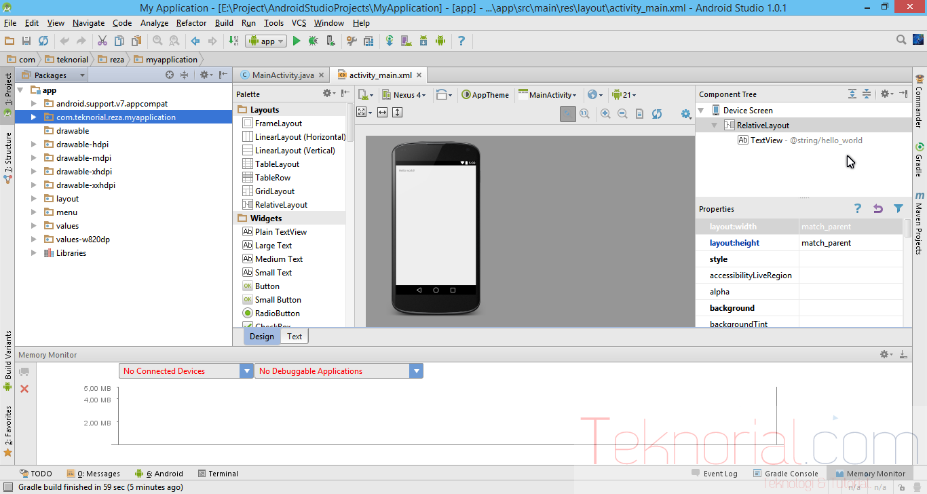Restore default value in the Properties panel
Screen dimensions: 927x494
point(878,209)
